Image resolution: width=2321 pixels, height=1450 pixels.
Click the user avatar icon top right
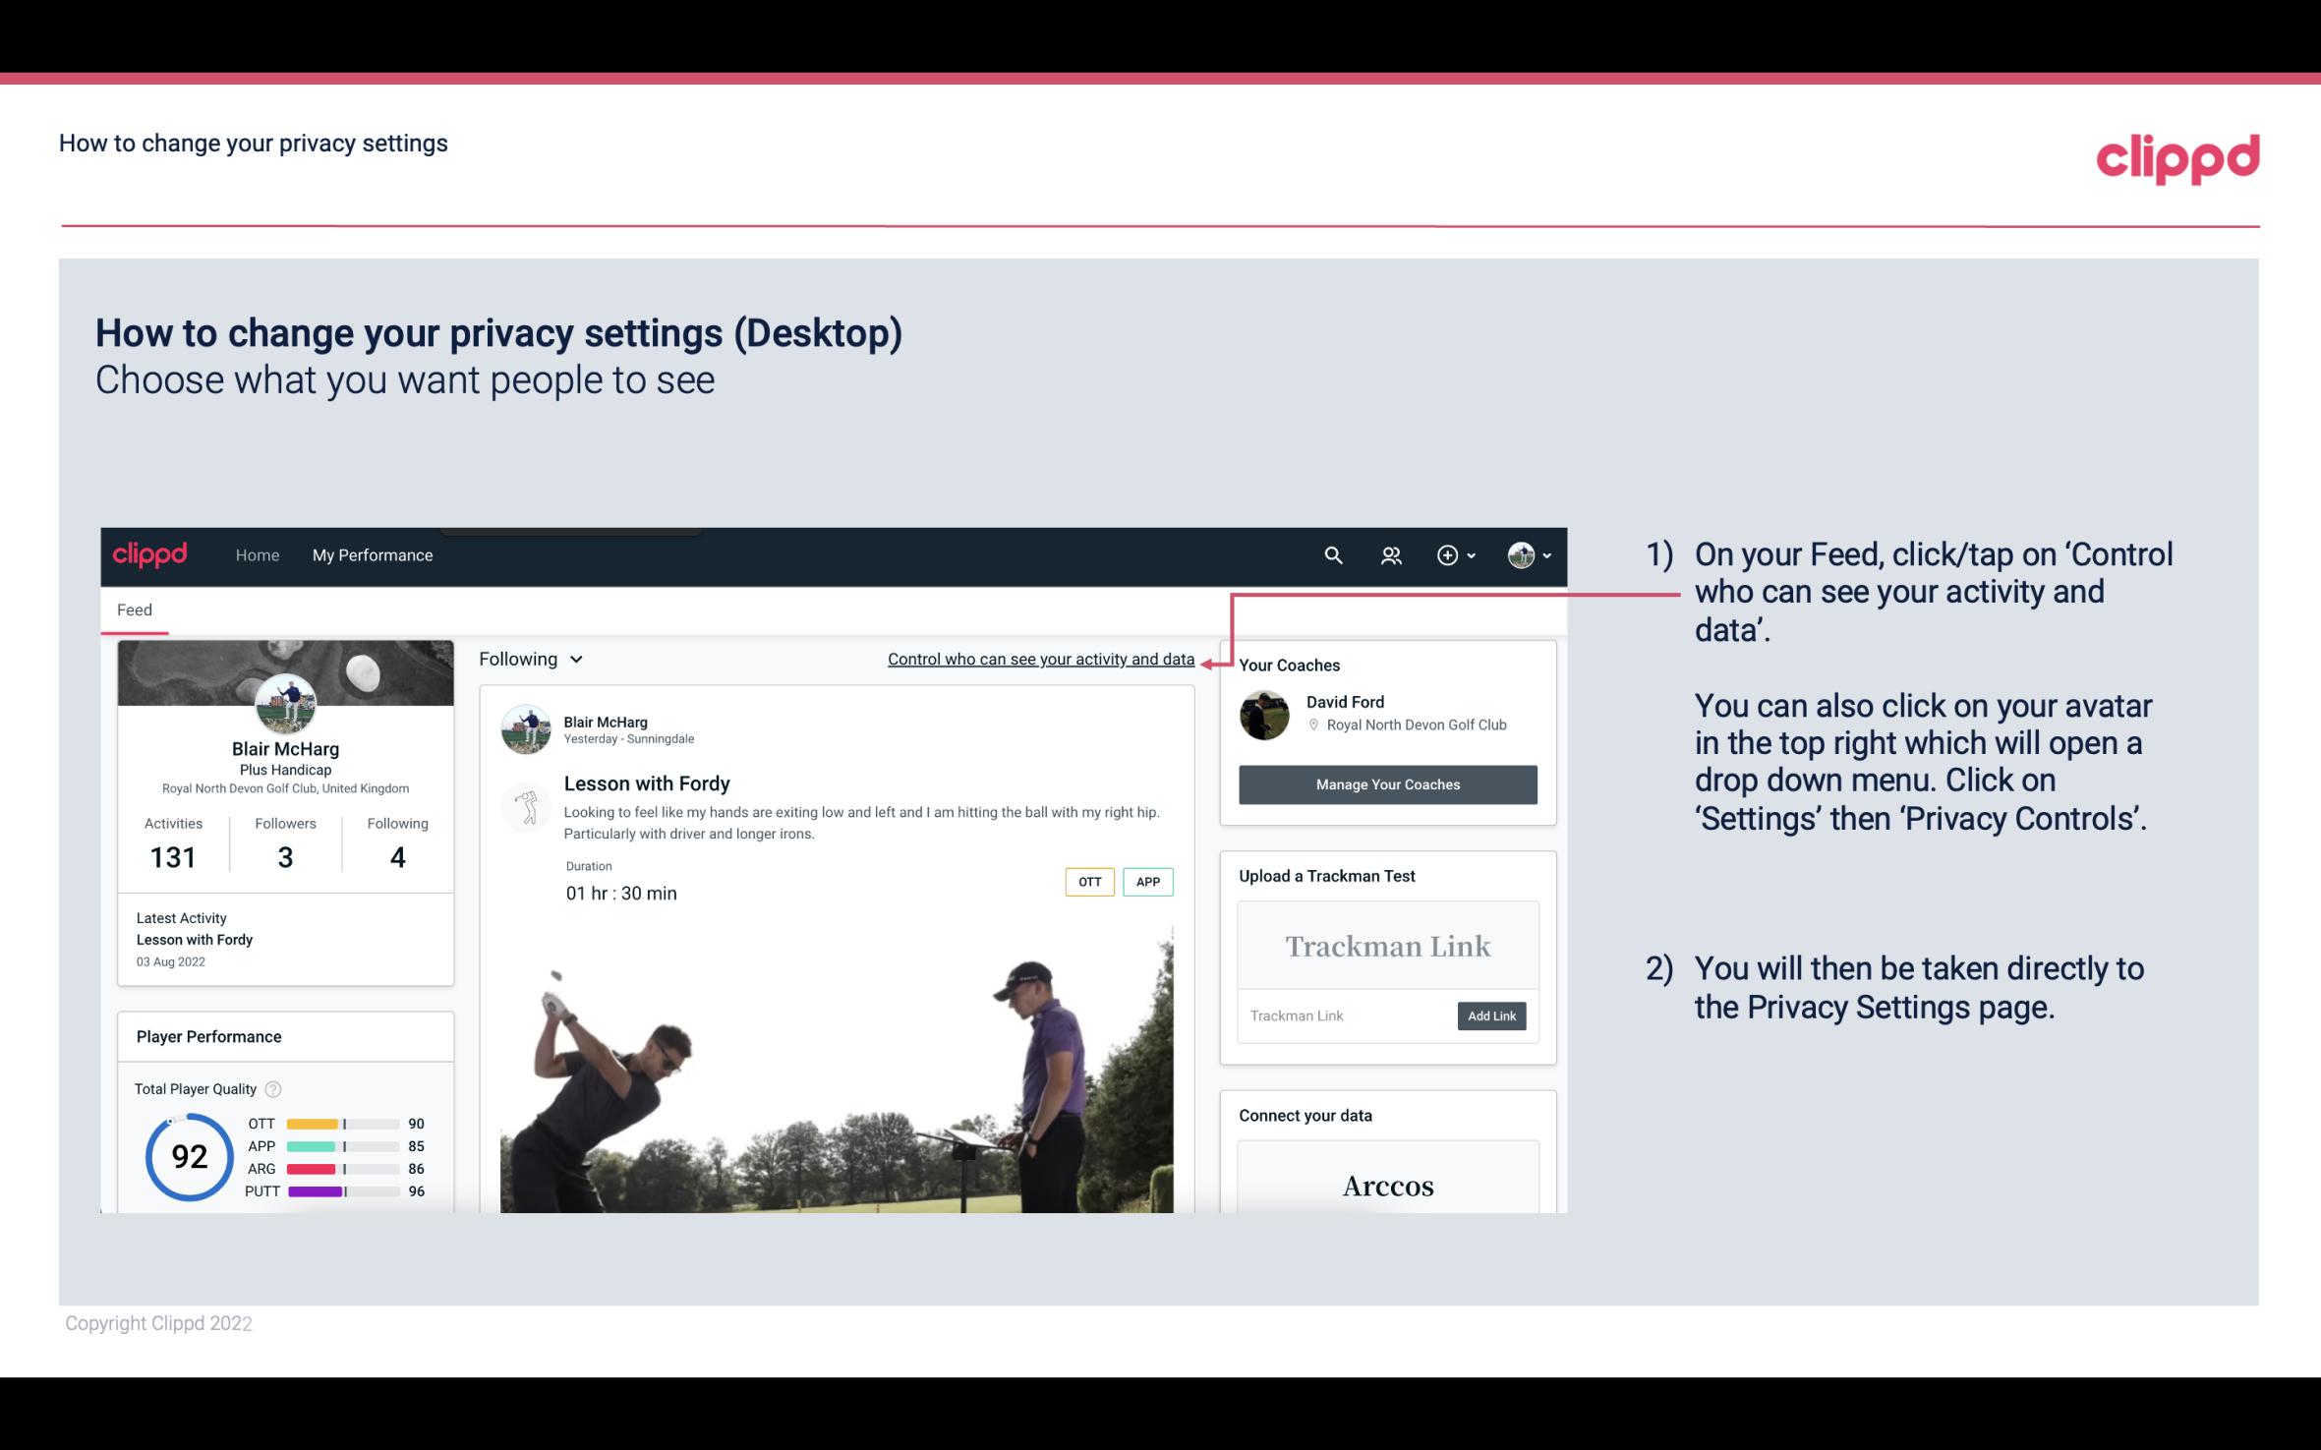(x=1521, y=552)
